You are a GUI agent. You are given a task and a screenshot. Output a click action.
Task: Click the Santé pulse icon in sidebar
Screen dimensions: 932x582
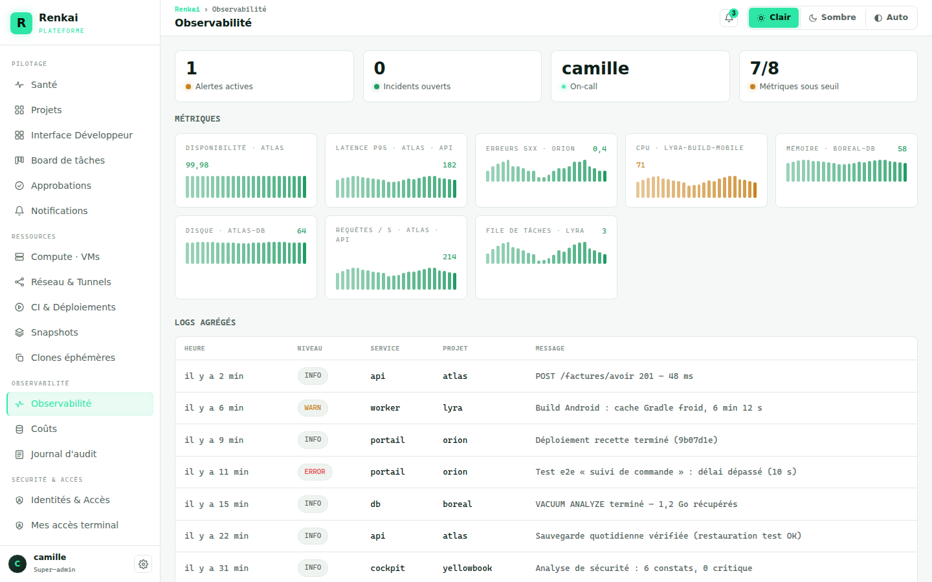[19, 85]
